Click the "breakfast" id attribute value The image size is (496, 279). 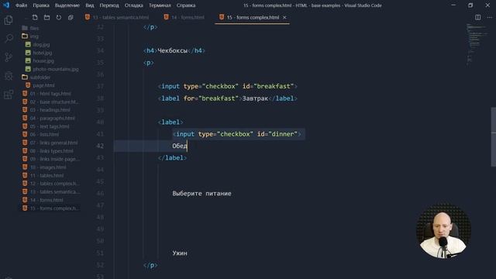click(x=274, y=86)
